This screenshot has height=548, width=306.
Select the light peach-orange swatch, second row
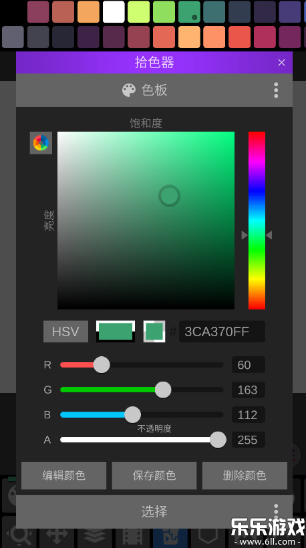[x=189, y=37]
